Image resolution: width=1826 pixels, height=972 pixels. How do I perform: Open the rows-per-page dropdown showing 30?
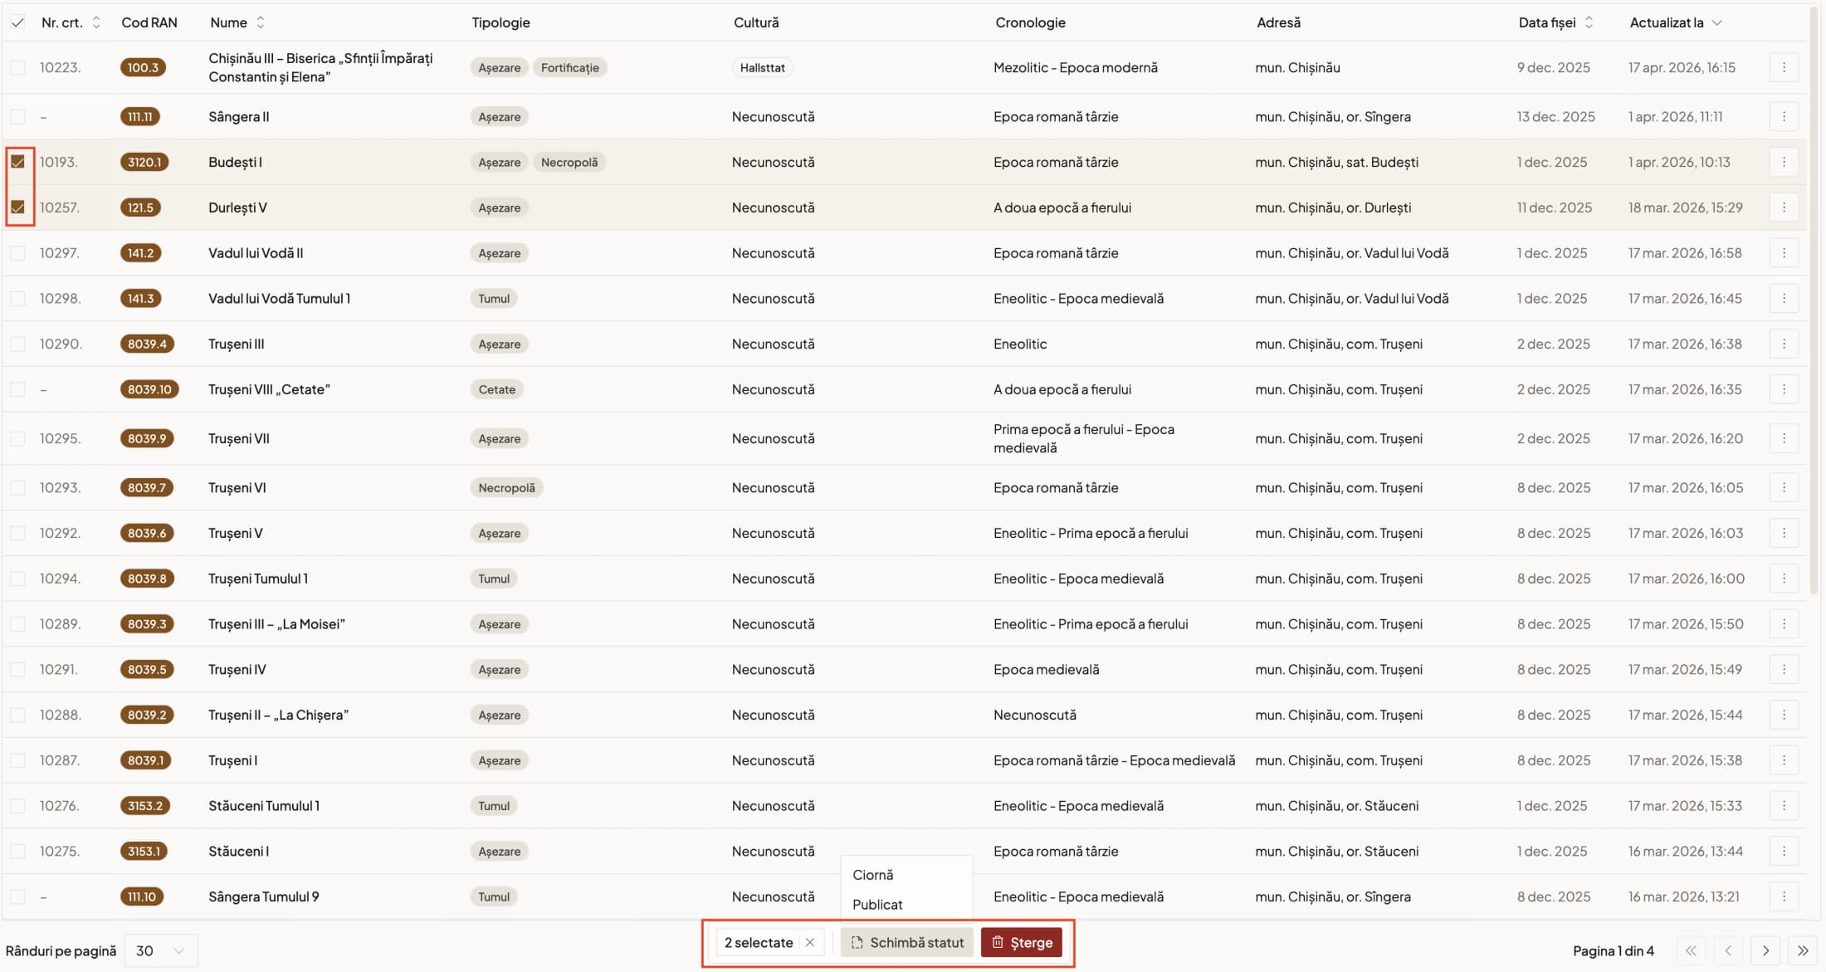[x=161, y=950]
